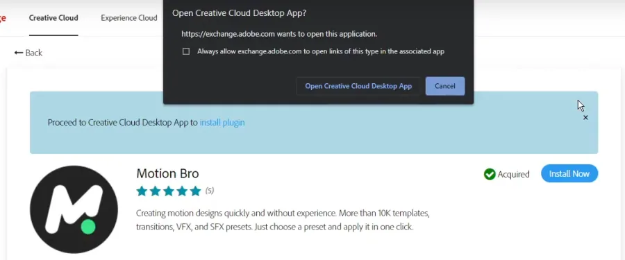625x260 pixels.
Task: Click the text https://exchange.adobe.com wants to open
Action: (279, 34)
